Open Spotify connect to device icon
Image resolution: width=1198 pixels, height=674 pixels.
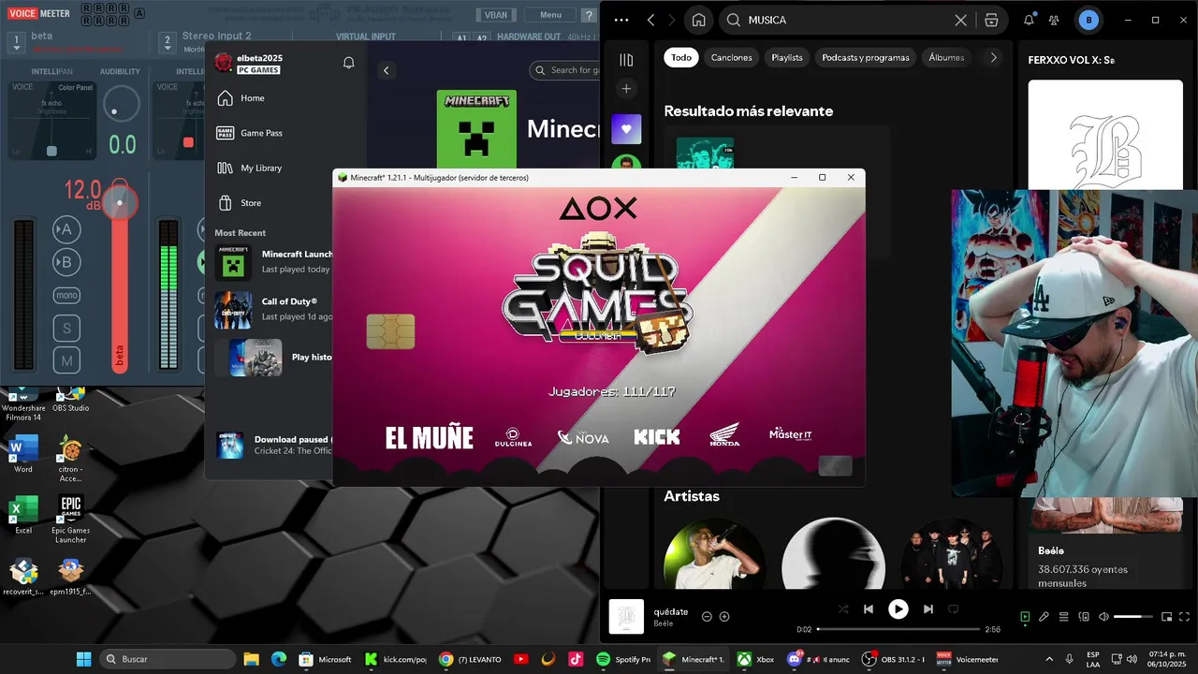1084,617
